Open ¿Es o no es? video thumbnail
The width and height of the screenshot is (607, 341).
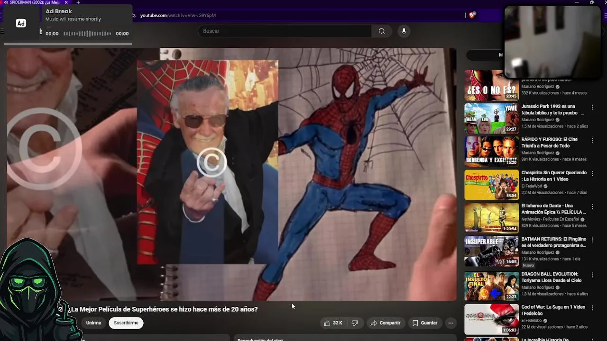(492, 86)
